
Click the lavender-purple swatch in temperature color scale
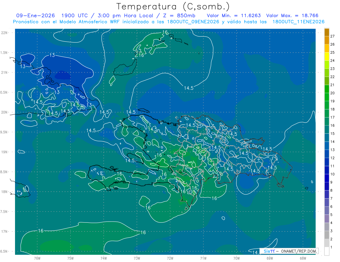tap(327, 219)
